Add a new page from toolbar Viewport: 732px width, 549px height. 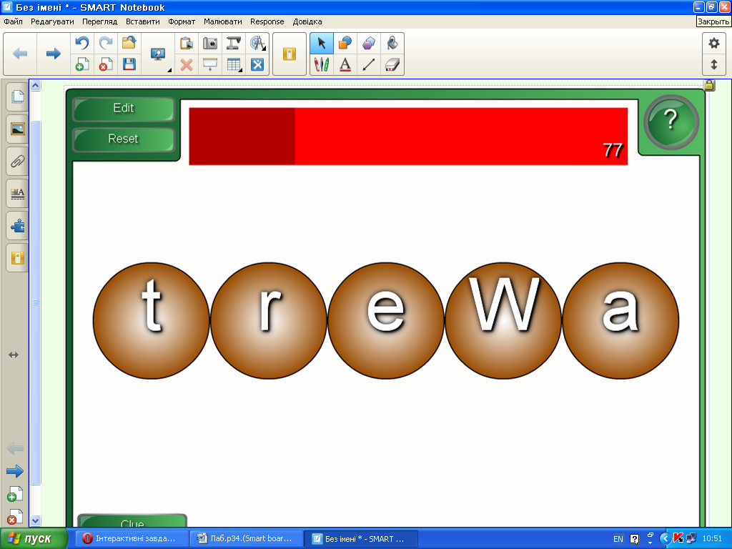coord(82,64)
